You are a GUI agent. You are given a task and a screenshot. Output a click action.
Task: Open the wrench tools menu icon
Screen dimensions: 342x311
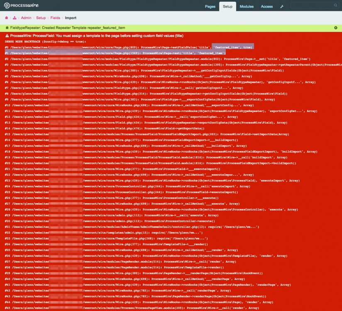click(x=282, y=7)
